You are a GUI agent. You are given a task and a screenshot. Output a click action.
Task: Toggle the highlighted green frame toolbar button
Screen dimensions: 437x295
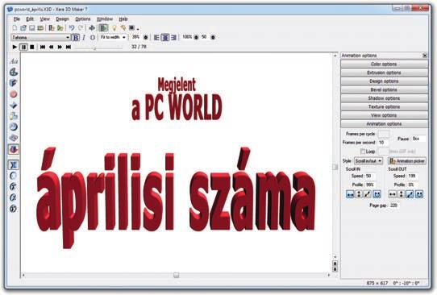pyautogui.click(x=104, y=28)
